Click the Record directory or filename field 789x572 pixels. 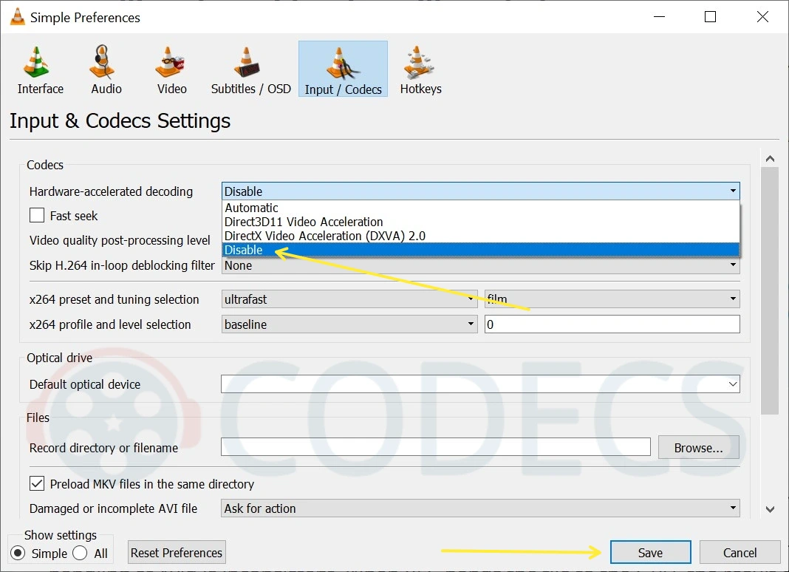tap(436, 447)
